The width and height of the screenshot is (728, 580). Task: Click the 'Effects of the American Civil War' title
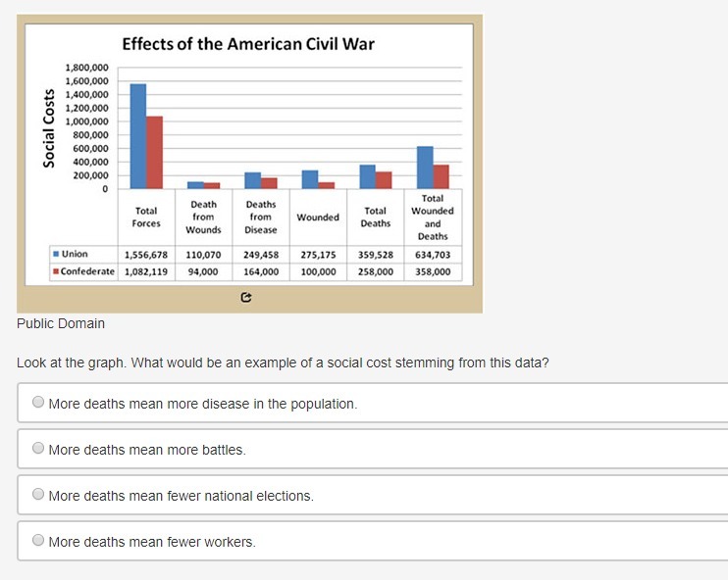point(248,44)
